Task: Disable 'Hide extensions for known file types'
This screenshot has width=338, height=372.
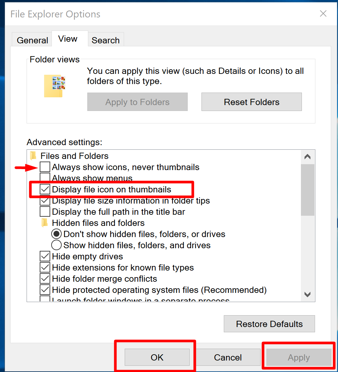Action: [x=45, y=267]
